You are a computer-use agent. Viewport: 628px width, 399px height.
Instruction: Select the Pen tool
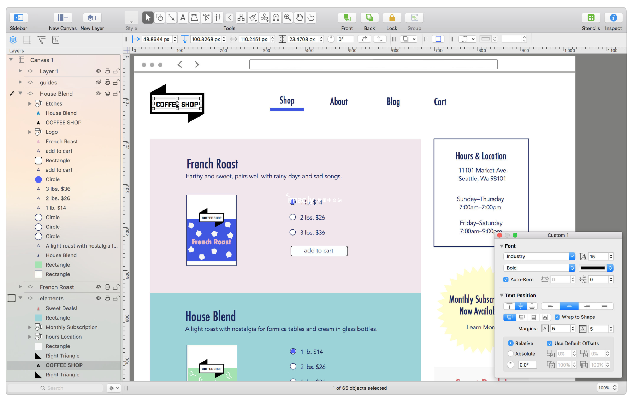click(x=195, y=18)
